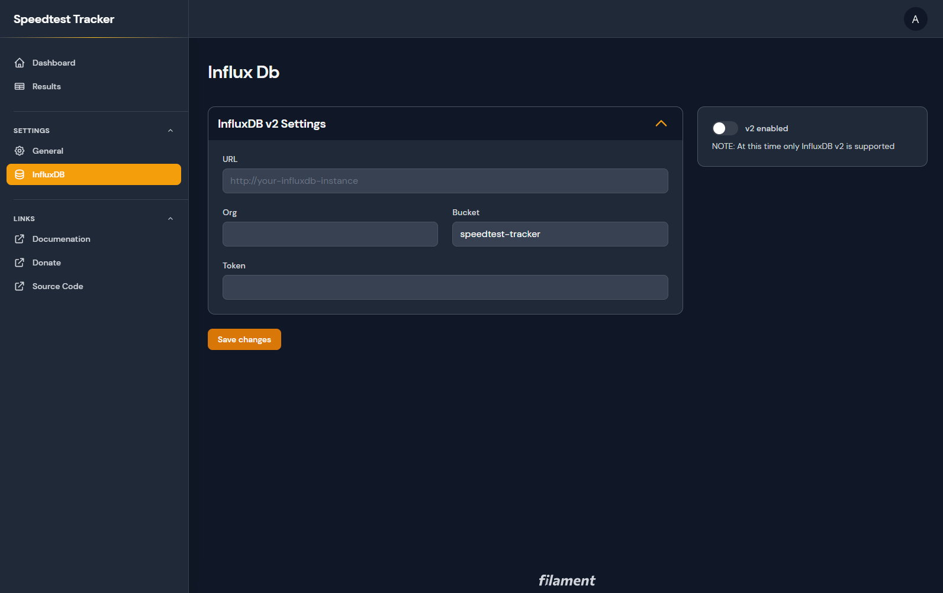Click the Source Code external link icon
Image resolution: width=943 pixels, height=593 pixels.
pyautogui.click(x=20, y=286)
